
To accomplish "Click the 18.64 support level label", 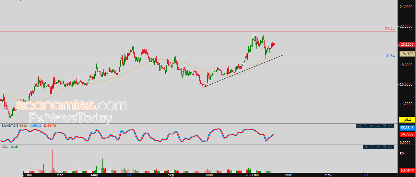I will [390, 56].
